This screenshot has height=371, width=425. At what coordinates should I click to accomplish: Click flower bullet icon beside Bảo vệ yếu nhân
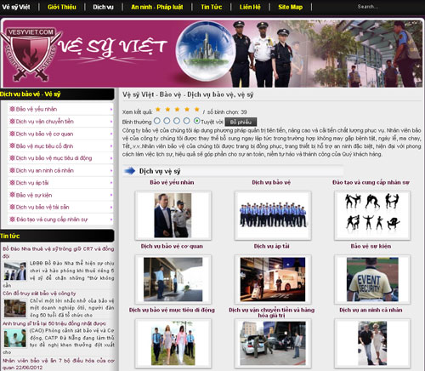click(x=12, y=109)
